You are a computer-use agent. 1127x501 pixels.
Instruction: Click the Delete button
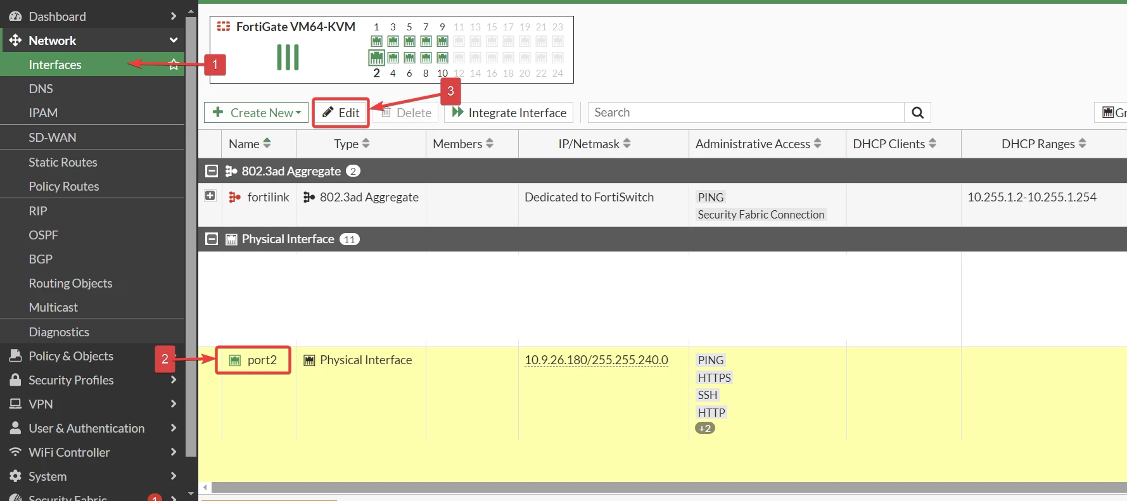(x=406, y=113)
